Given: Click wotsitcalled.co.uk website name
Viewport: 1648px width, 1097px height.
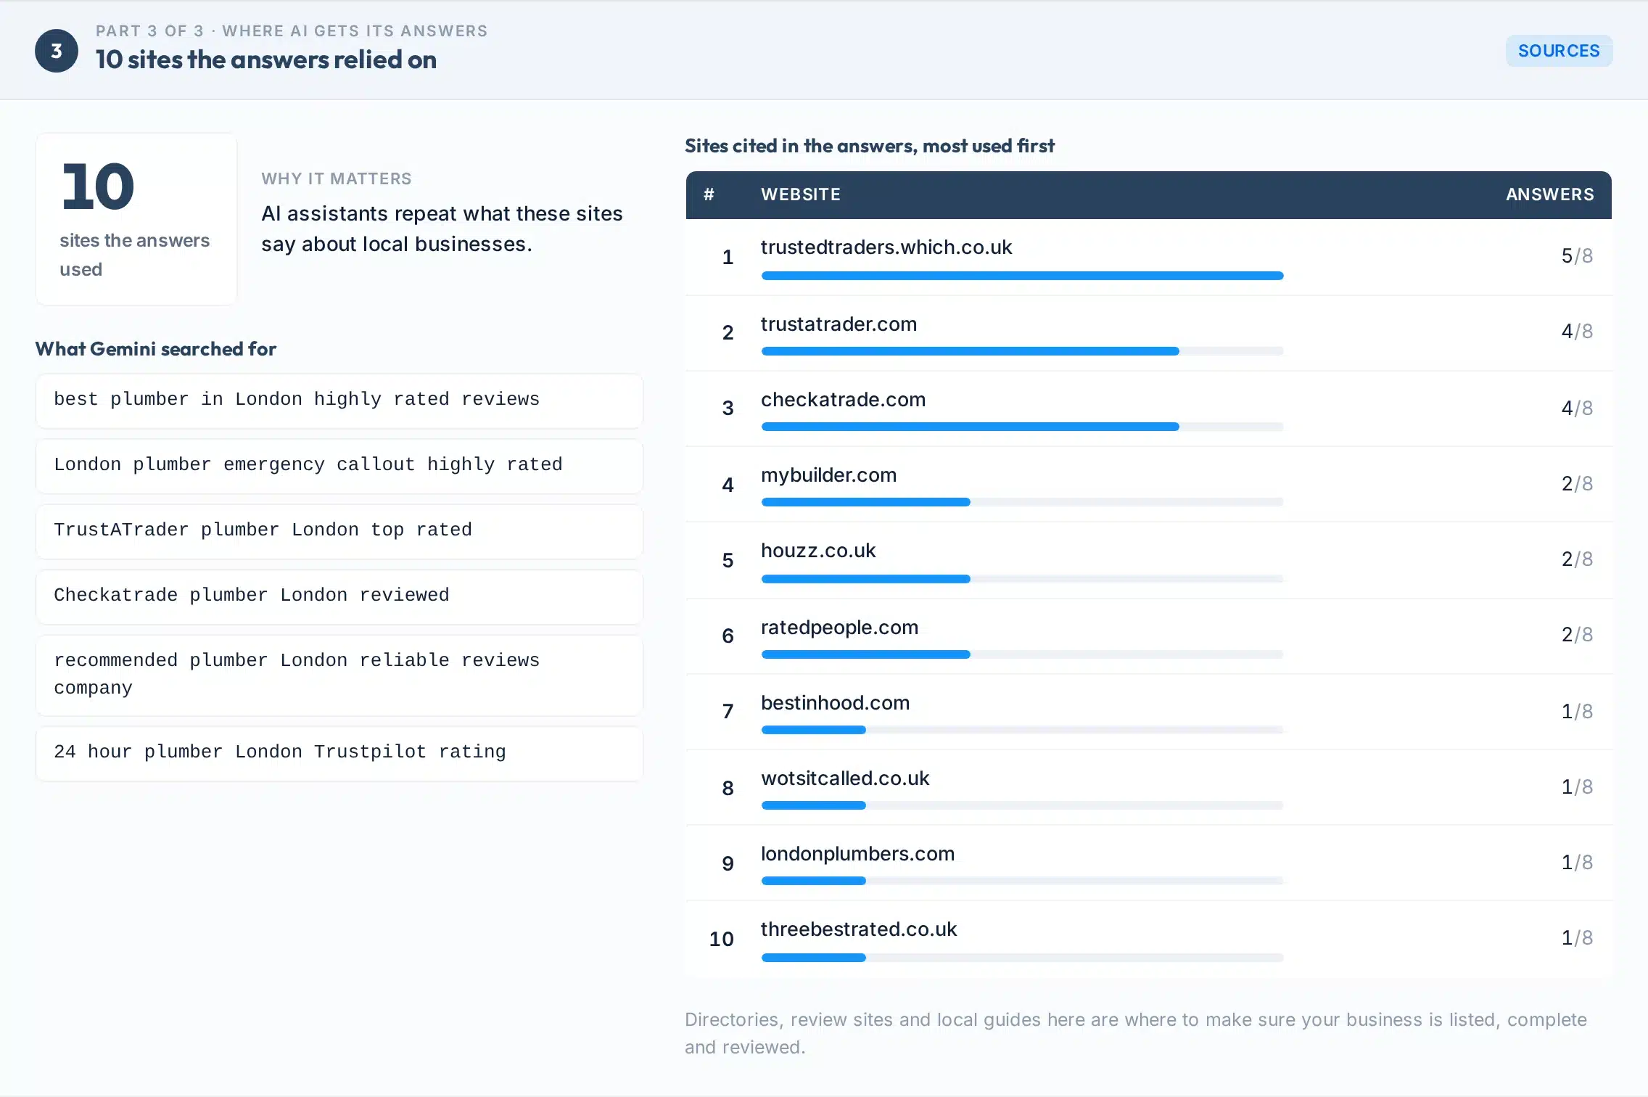Looking at the screenshot, I should pyautogui.click(x=845, y=778).
